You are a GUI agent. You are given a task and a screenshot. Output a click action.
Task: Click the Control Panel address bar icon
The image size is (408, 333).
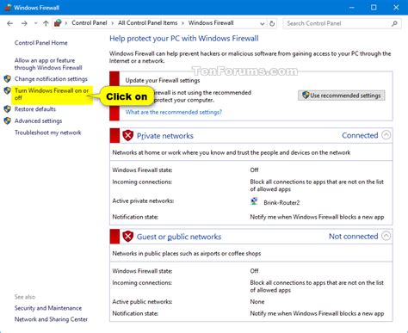[58, 23]
